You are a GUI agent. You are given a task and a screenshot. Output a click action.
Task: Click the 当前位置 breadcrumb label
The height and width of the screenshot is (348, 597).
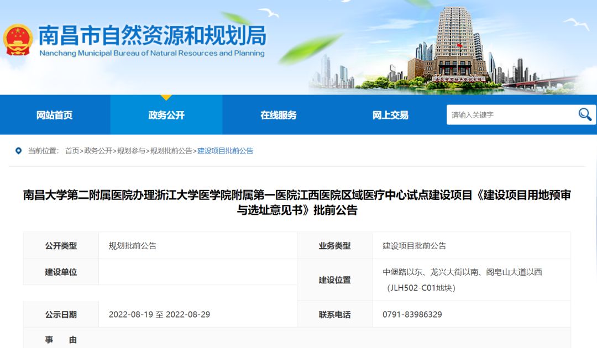point(43,151)
